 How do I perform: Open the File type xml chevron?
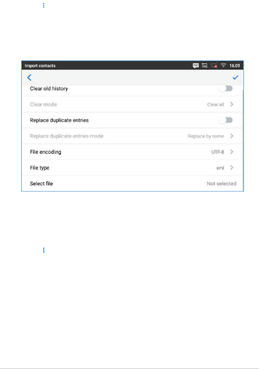click(232, 168)
